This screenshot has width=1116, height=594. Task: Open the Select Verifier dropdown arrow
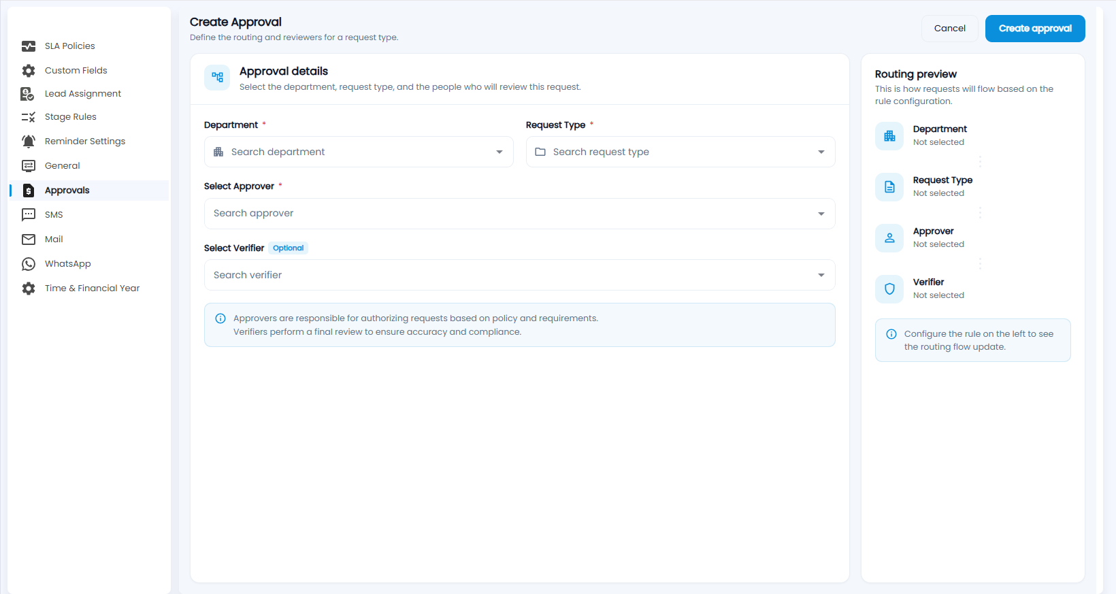pyautogui.click(x=821, y=276)
